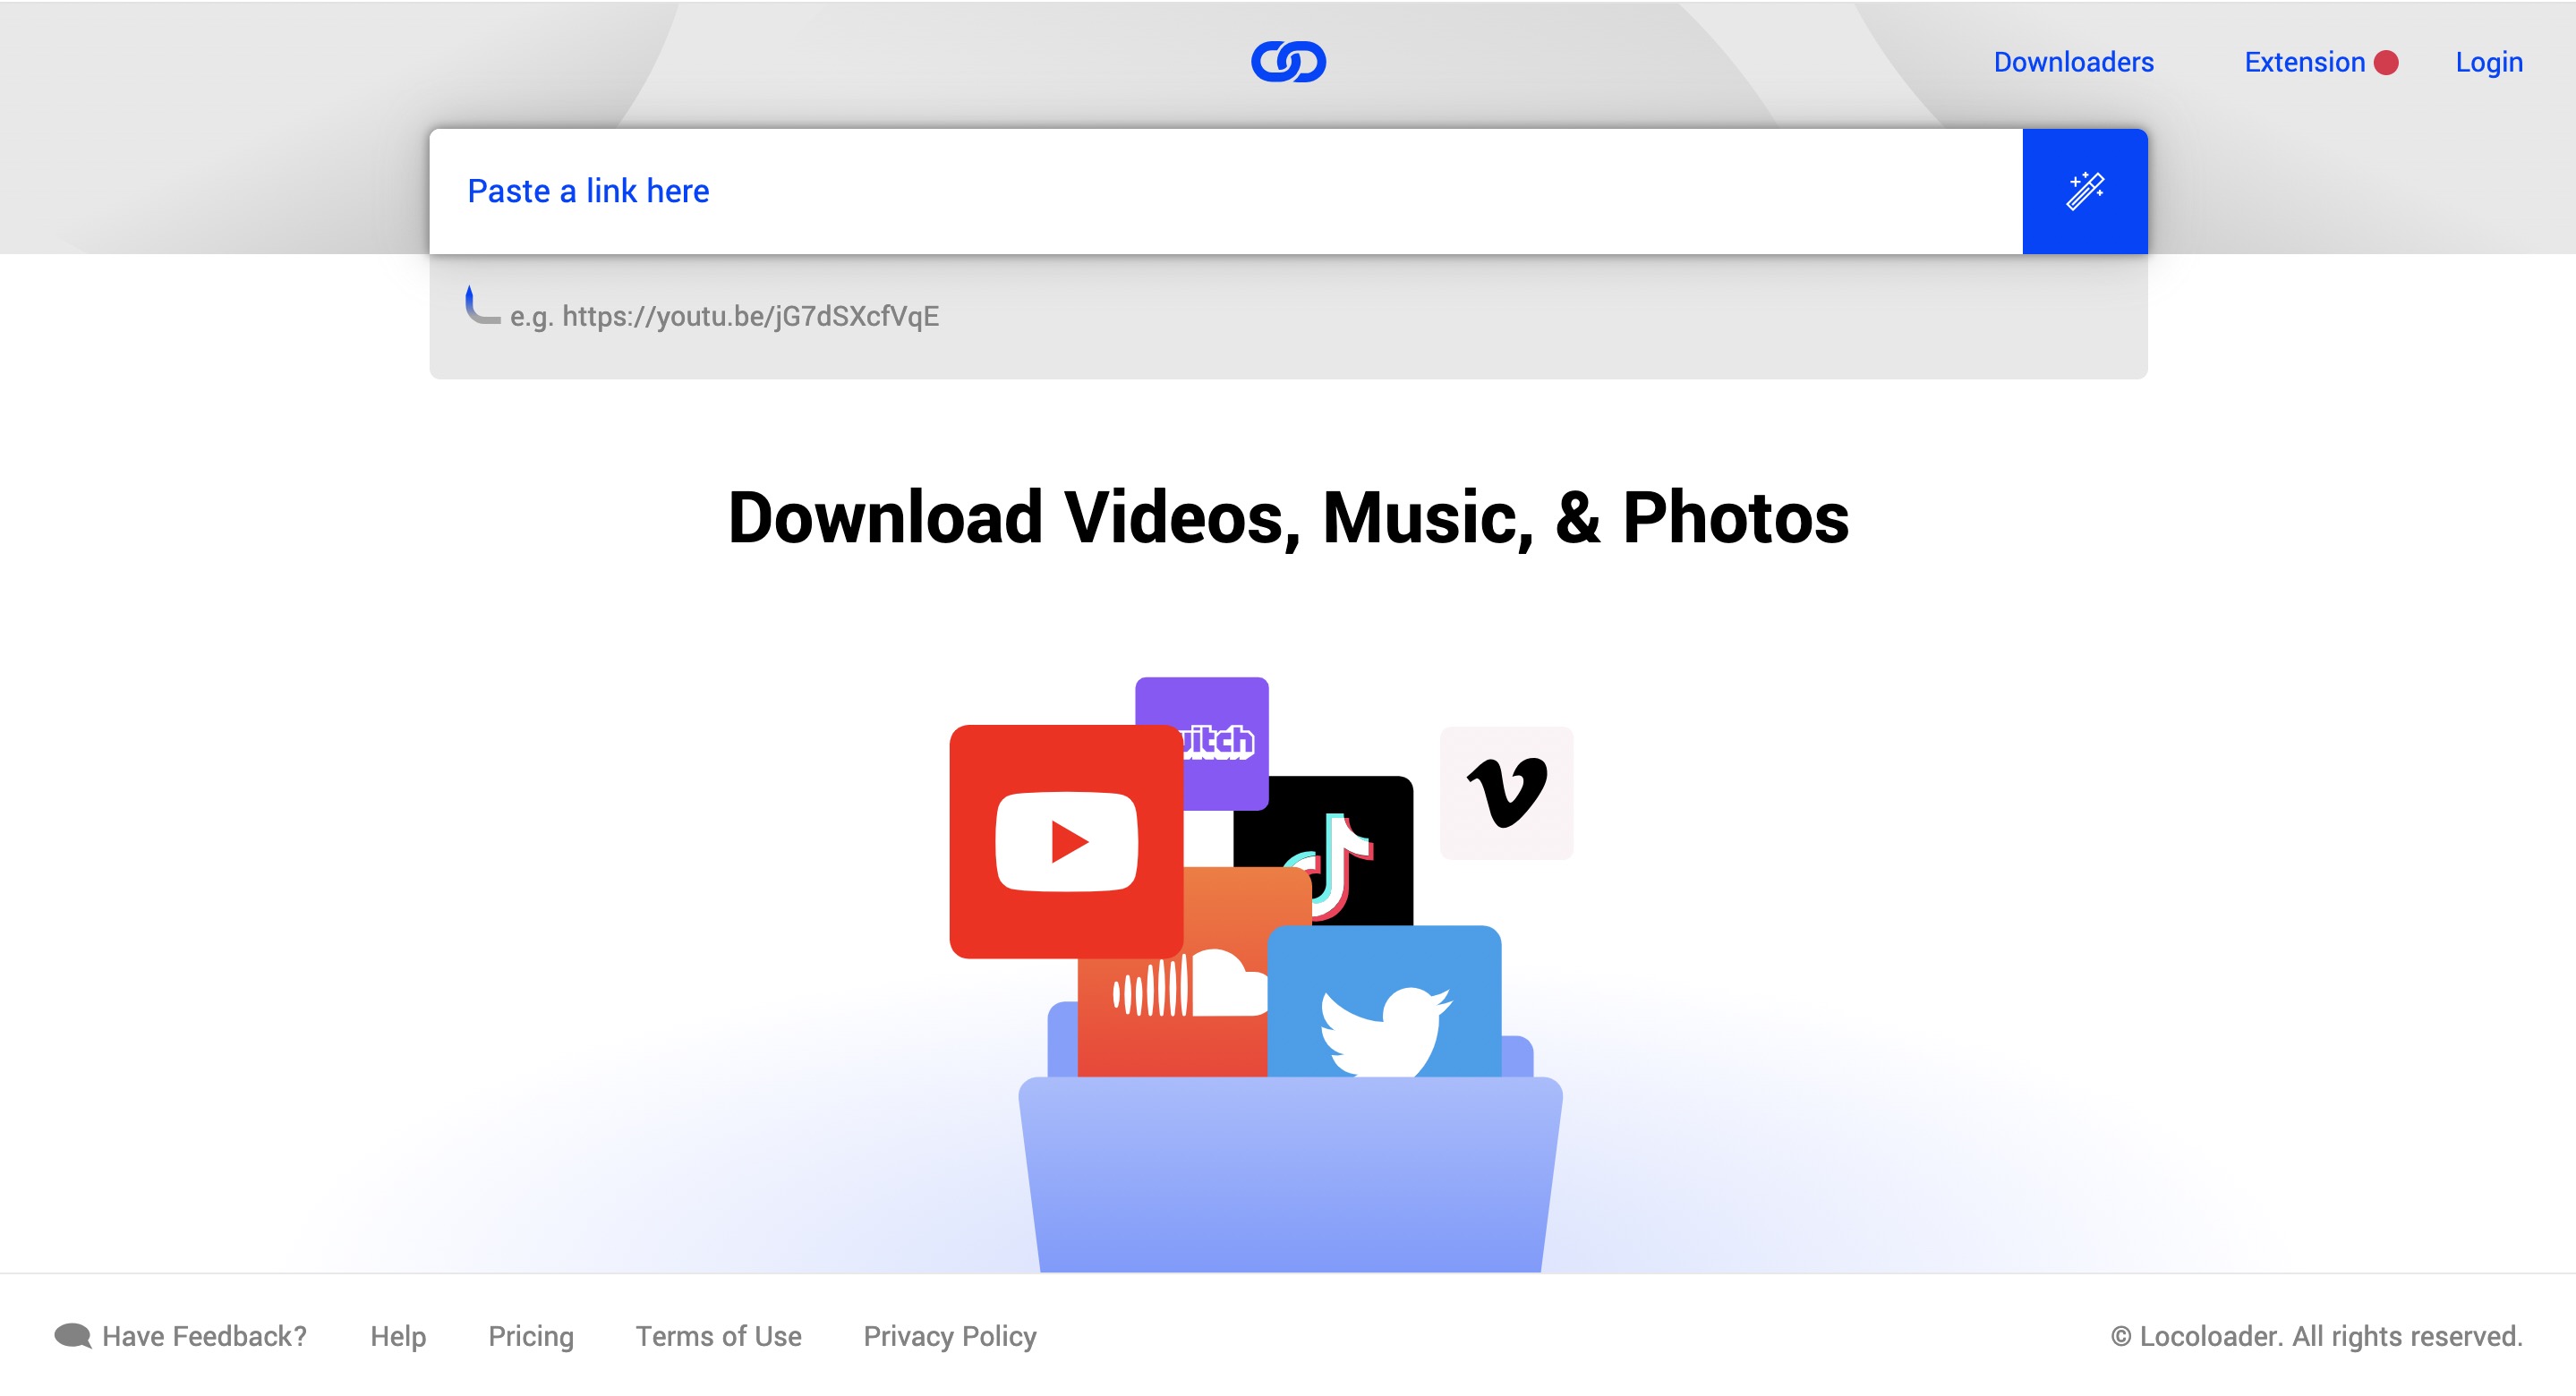Click the Locoloader logo
The width and height of the screenshot is (2576, 1396).
[x=1288, y=62]
